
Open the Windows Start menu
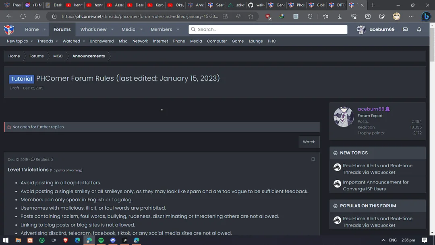(x=6, y=240)
